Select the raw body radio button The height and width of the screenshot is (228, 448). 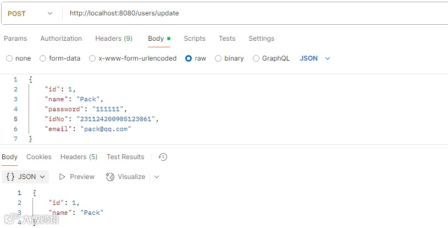[x=189, y=58]
